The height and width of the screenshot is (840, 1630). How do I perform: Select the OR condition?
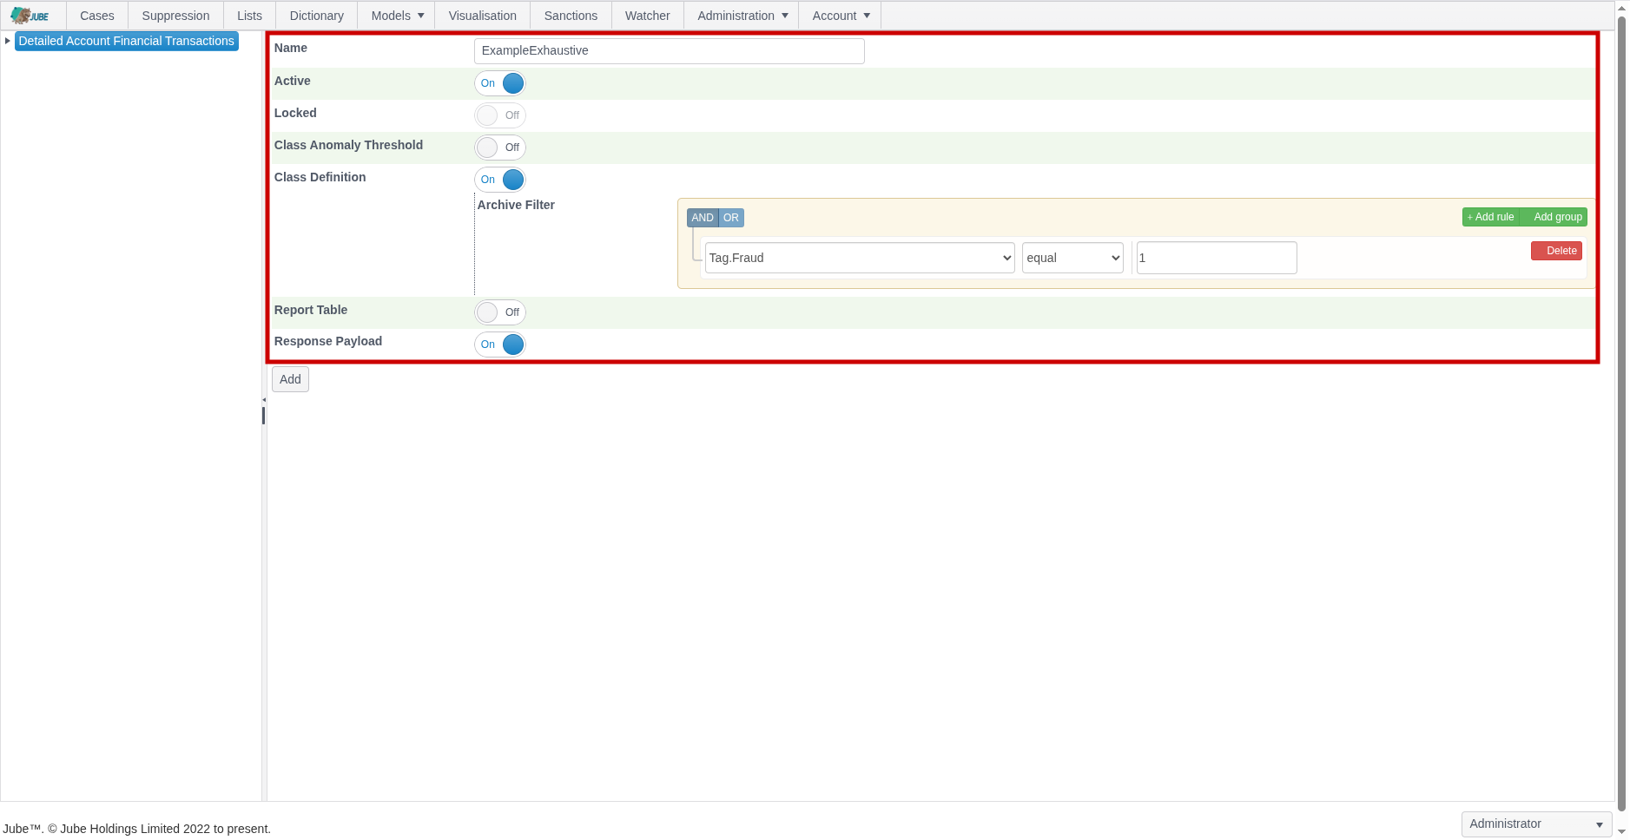click(731, 218)
